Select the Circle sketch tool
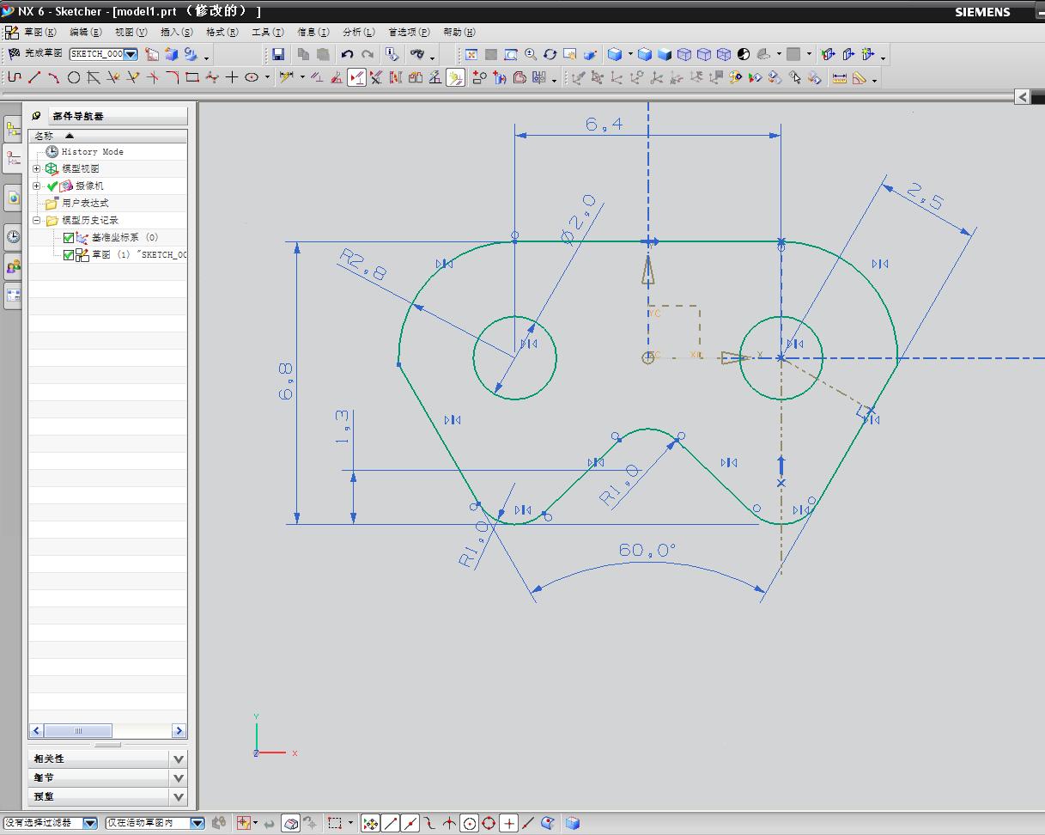The width and height of the screenshot is (1045, 835). 74,77
